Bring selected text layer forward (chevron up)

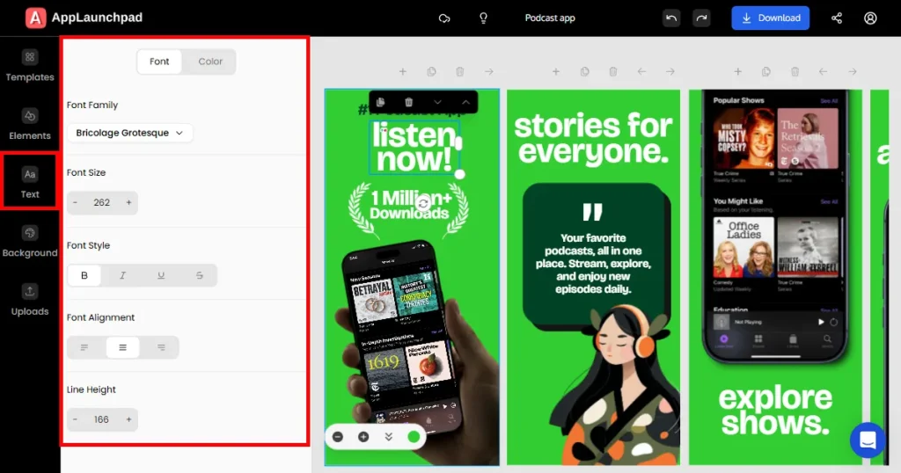click(x=465, y=102)
